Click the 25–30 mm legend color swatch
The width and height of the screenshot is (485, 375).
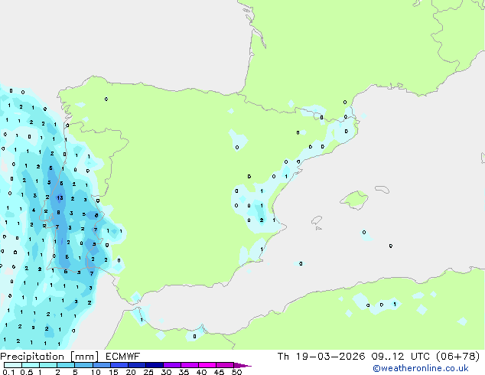click(154, 365)
